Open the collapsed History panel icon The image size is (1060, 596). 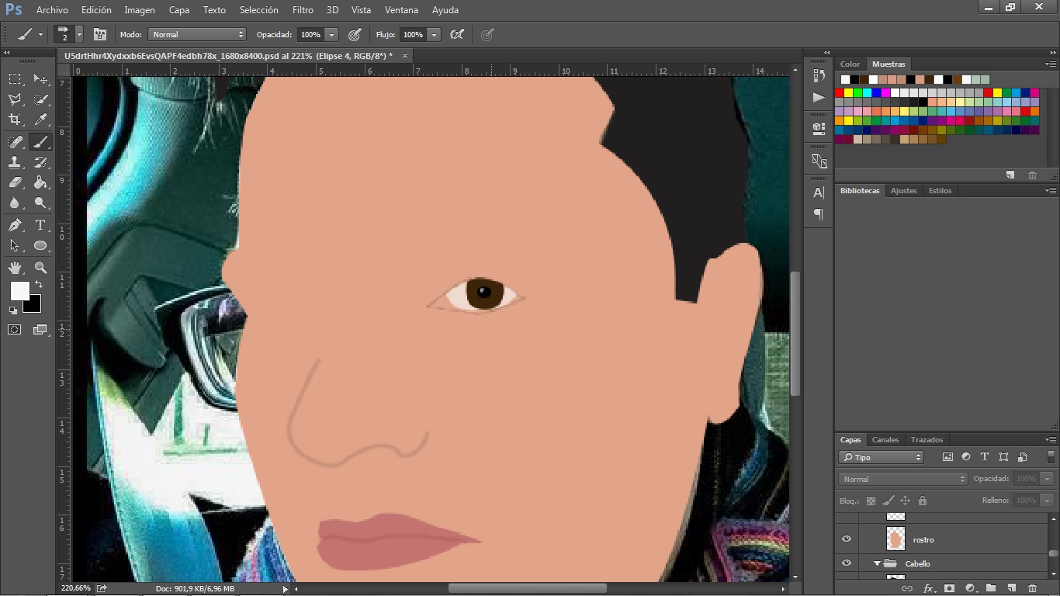(819, 75)
